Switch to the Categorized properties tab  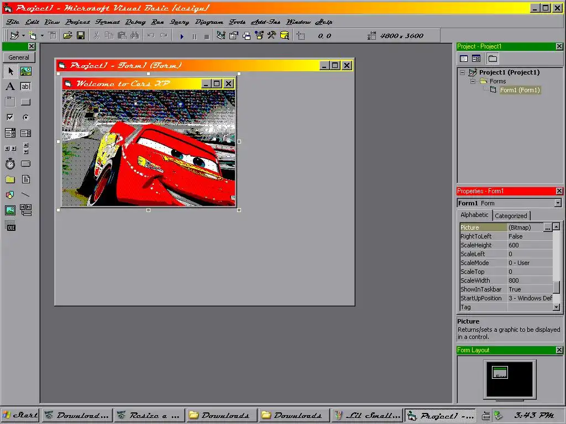(511, 216)
